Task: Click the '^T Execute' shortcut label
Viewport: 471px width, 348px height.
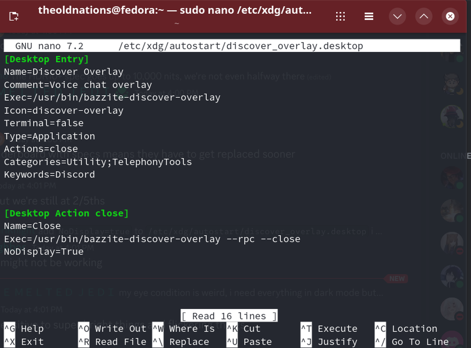Action: click(x=329, y=329)
